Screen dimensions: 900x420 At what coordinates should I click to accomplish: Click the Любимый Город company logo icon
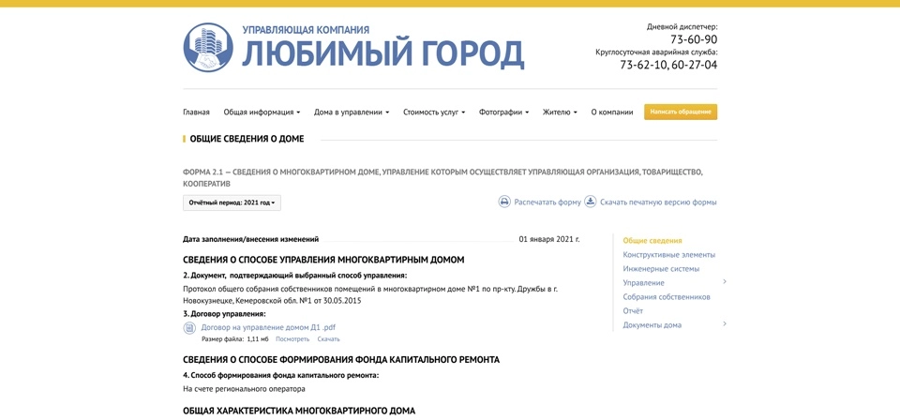208,48
